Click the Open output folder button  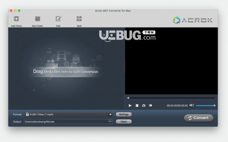click(x=124, y=121)
